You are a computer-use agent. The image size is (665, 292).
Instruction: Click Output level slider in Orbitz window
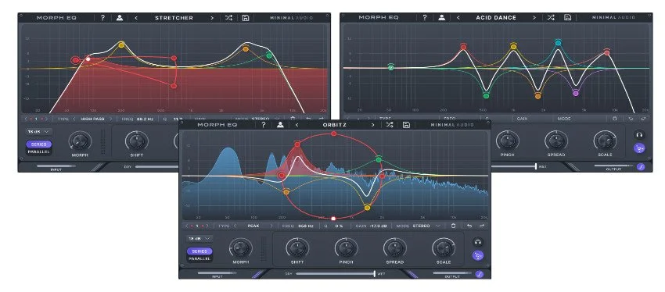click(452, 273)
